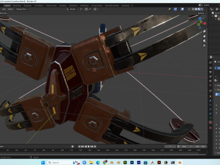Open the Rendering workspace tab
This screenshot has width=220, height=165.
84,5
